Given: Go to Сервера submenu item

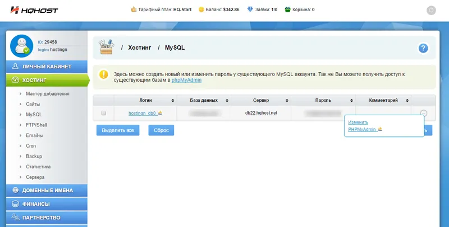Looking at the screenshot, I should click(x=35, y=177).
